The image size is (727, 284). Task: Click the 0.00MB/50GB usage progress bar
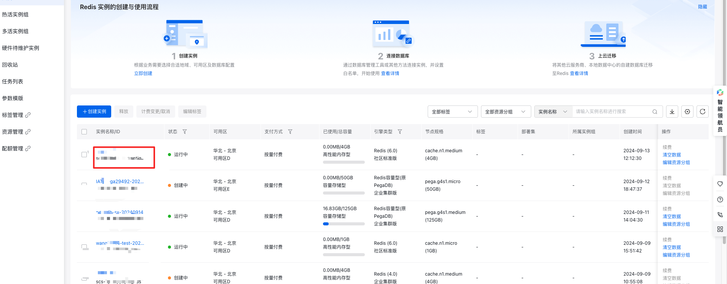click(x=344, y=193)
